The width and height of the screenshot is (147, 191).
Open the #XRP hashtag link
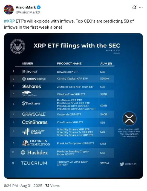(x=9, y=21)
